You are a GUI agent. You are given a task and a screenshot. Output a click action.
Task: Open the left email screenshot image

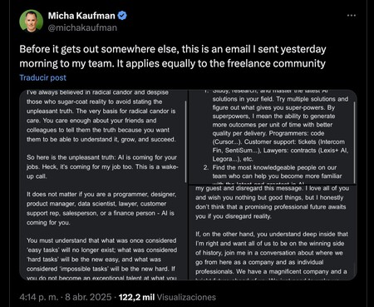point(104,185)
